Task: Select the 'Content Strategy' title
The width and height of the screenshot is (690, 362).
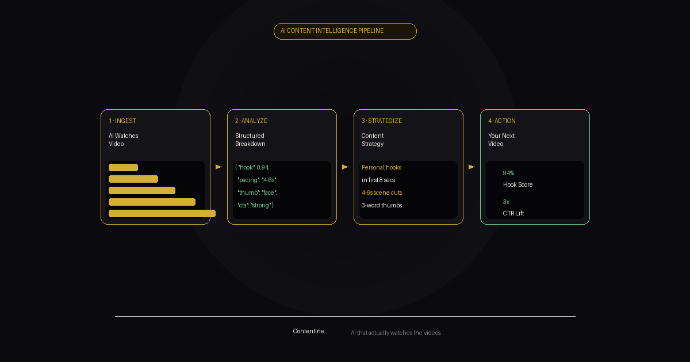Action: pos(373,140)
